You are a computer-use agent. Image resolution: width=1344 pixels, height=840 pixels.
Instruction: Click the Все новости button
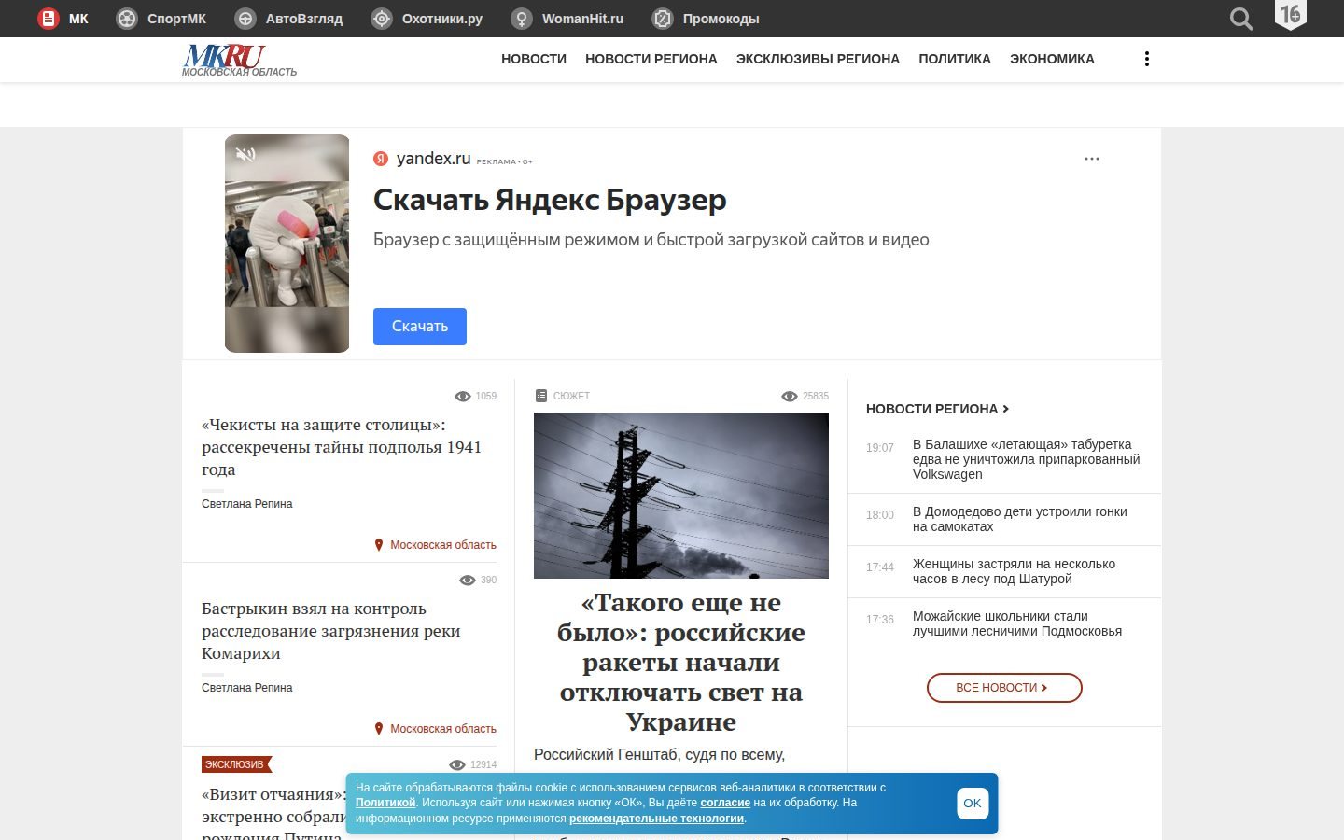(1004, 688)
